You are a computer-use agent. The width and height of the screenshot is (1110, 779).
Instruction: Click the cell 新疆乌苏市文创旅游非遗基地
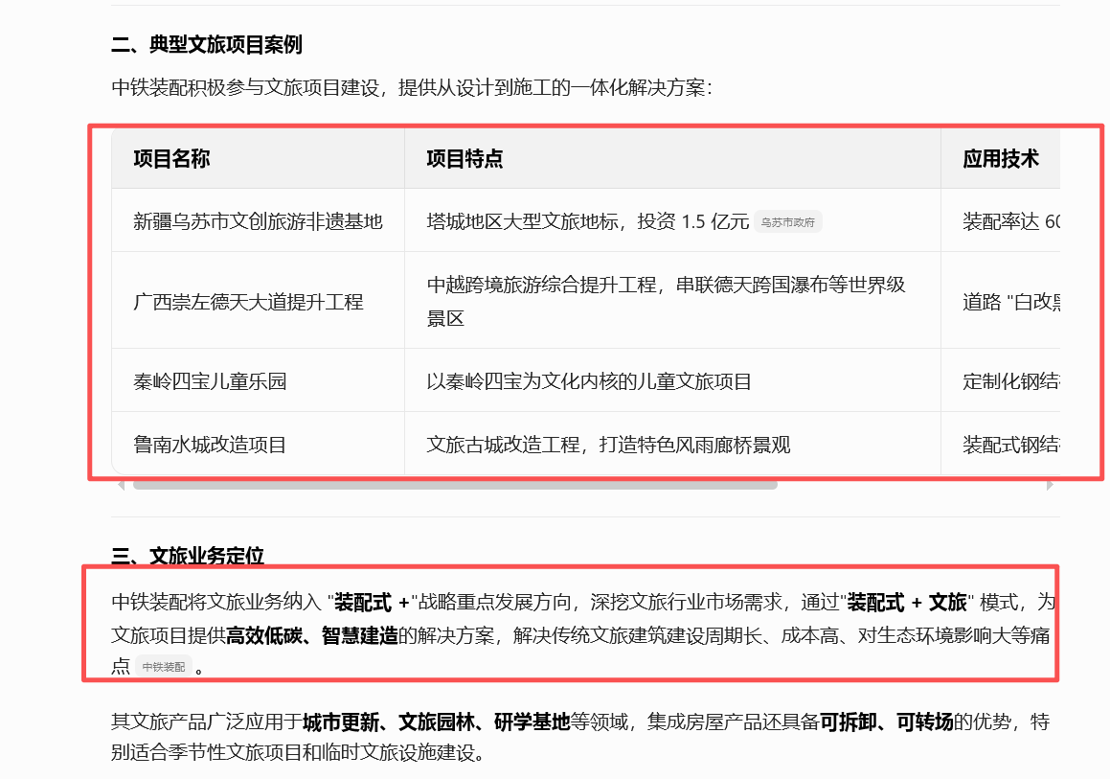pyautogui.click(x=258, y=221)
